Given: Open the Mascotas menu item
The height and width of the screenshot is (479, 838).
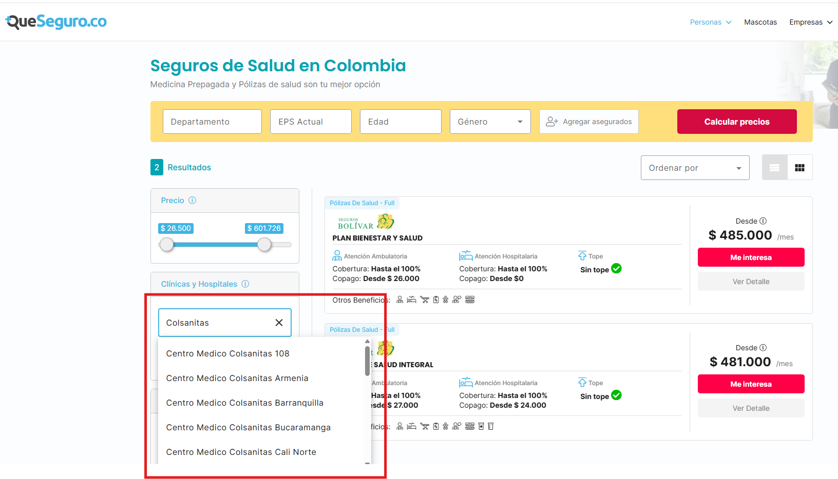Looking at the screenshot, I should 760,22.
